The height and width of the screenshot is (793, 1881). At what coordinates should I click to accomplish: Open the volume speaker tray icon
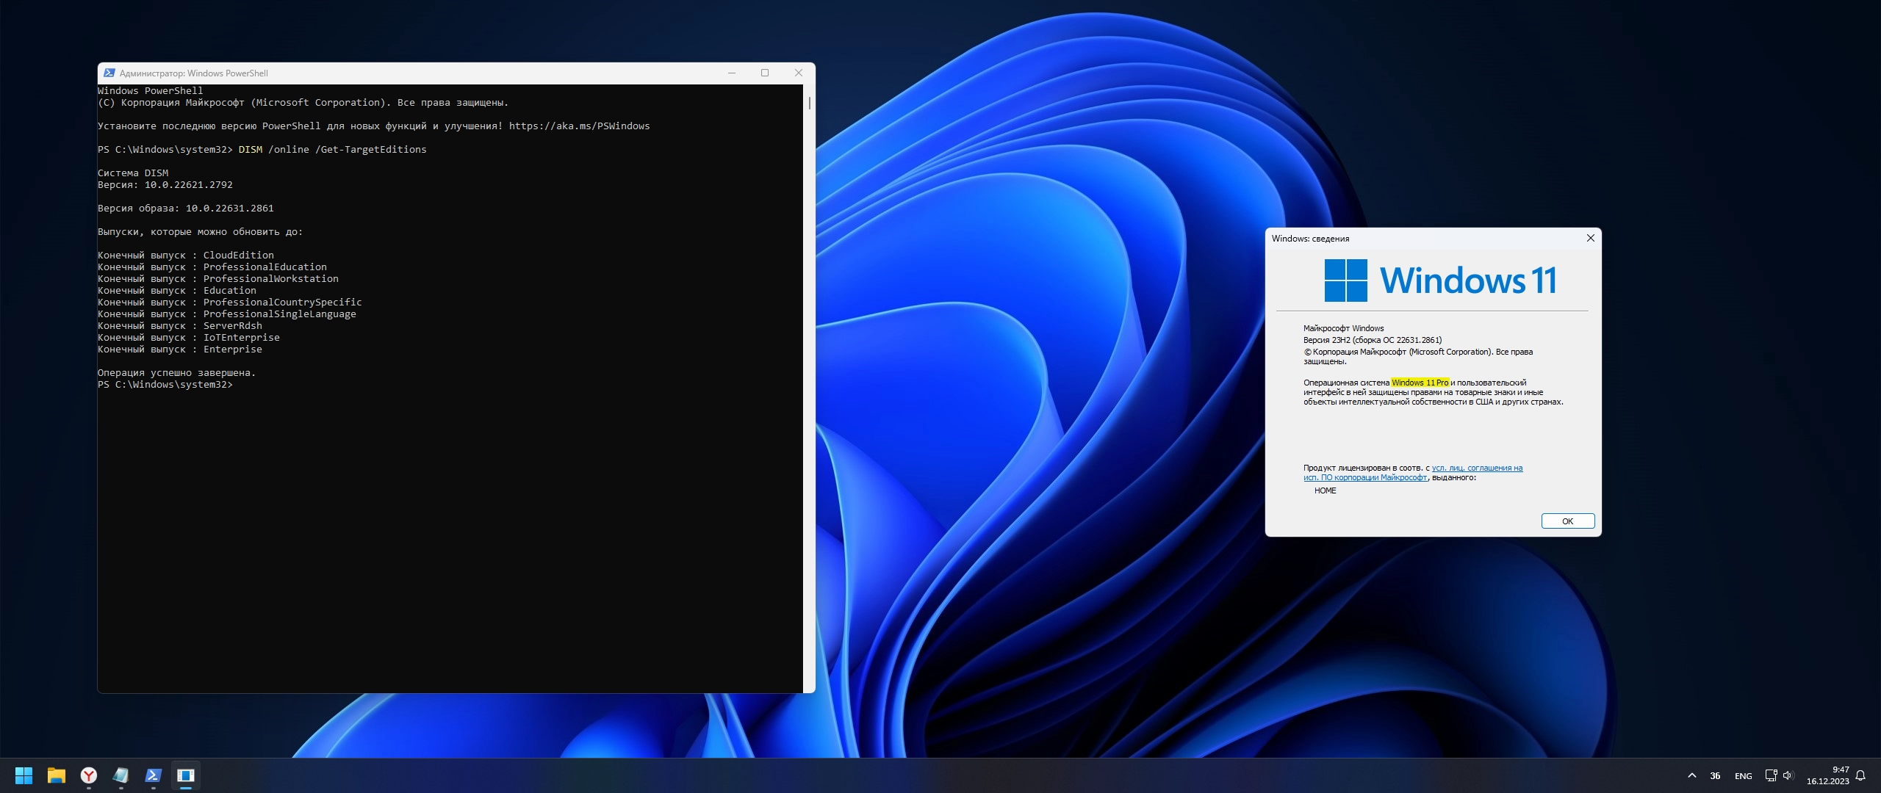coord(1788,775)
